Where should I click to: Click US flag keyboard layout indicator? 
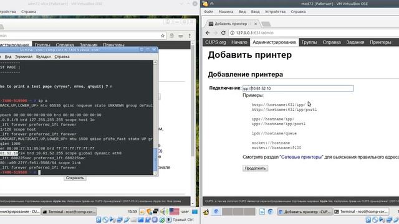coord(175,212)
